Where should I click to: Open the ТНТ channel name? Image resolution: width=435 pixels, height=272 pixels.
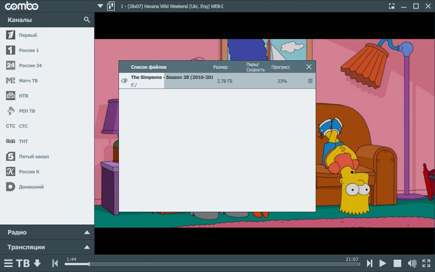(x=23, y=141)
